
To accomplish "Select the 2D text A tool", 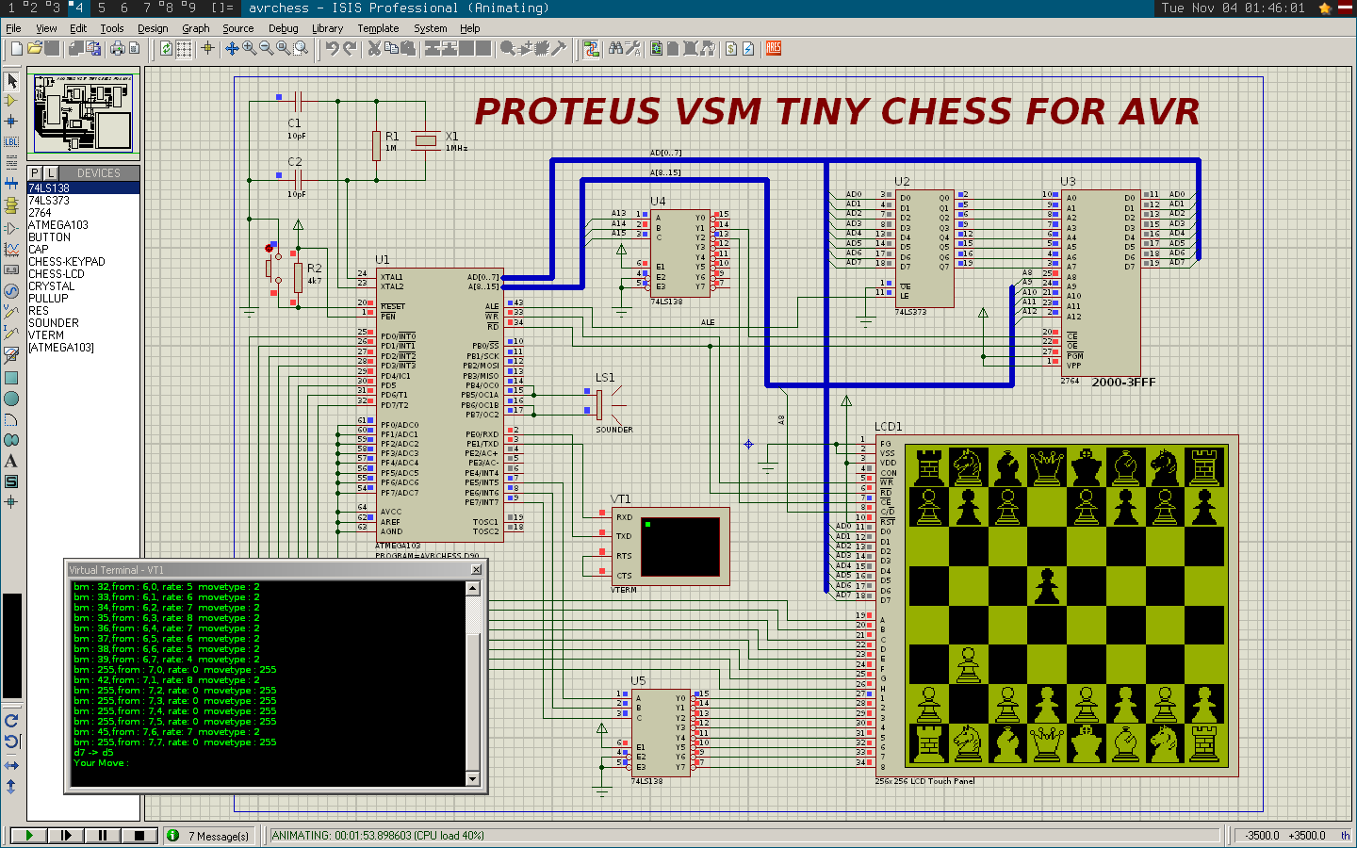I will (11, 461).
